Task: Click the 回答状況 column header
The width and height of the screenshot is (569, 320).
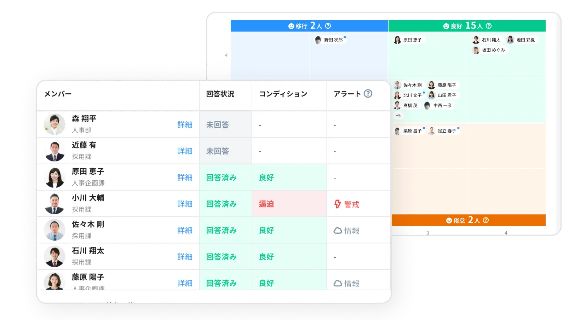Action: [x=220, y=94]
